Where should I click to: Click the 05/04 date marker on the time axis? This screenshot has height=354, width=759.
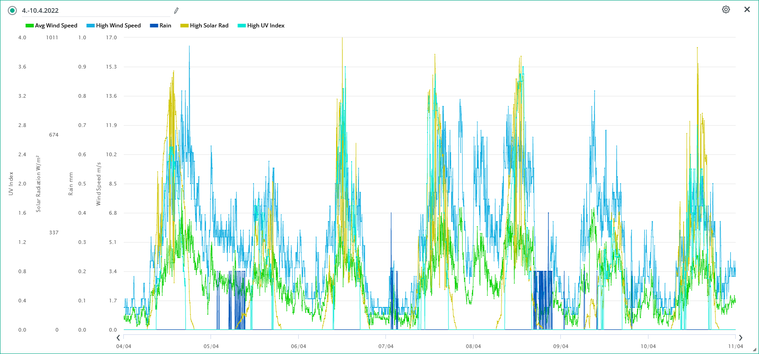point(211,346)
